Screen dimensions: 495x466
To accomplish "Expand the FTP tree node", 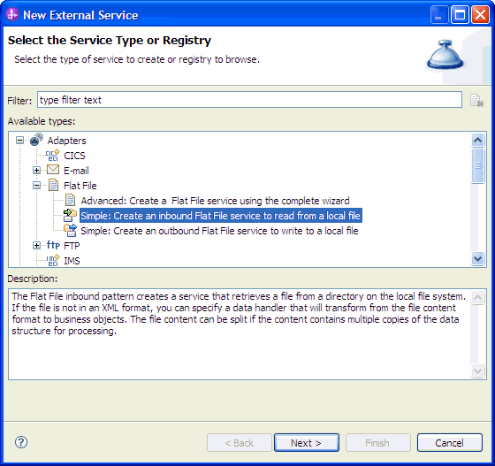I will pyautogui.click(x=36, y=246).
